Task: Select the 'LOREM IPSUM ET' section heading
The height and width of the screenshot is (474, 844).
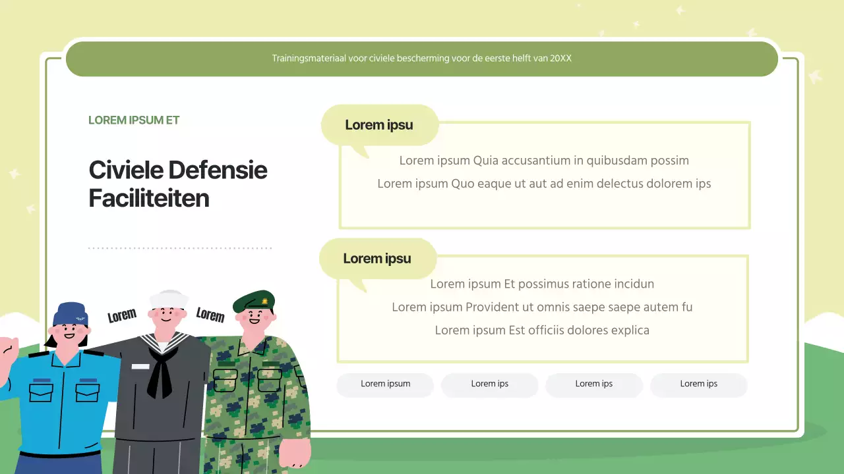Action: click(x=134, y=120)
